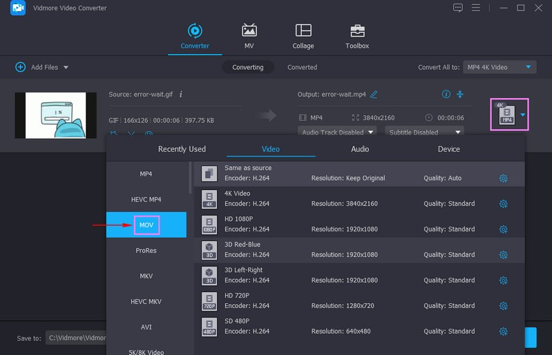552x355 pixels.
Task: Click the gear icon for HD 720P
Action: tap(503, 306)
